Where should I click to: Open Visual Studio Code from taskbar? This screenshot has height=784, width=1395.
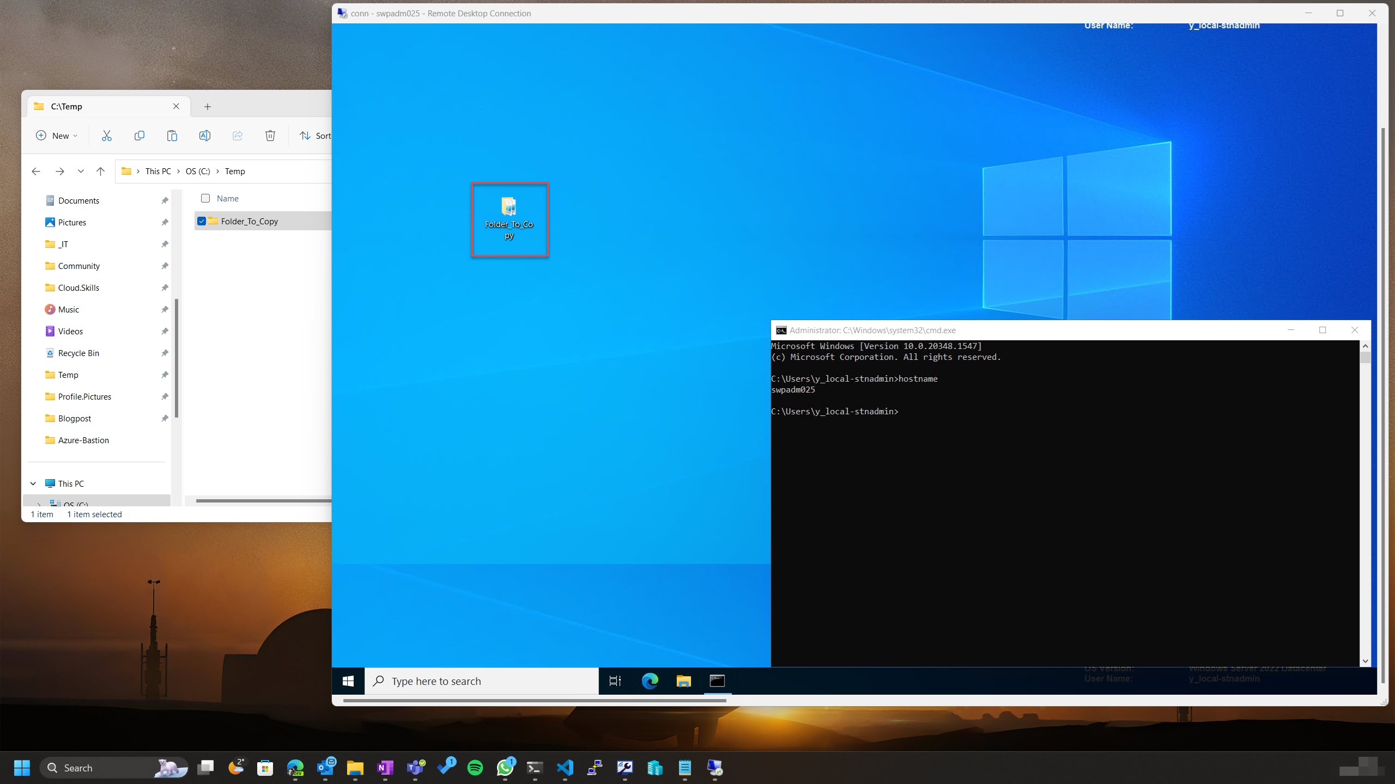pyautogui.click(x=565, y=768)
